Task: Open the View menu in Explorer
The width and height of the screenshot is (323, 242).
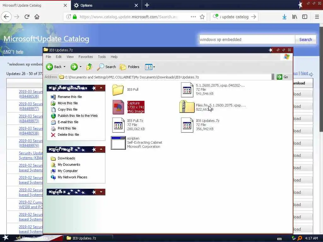Action: click(x=70, y=57)
